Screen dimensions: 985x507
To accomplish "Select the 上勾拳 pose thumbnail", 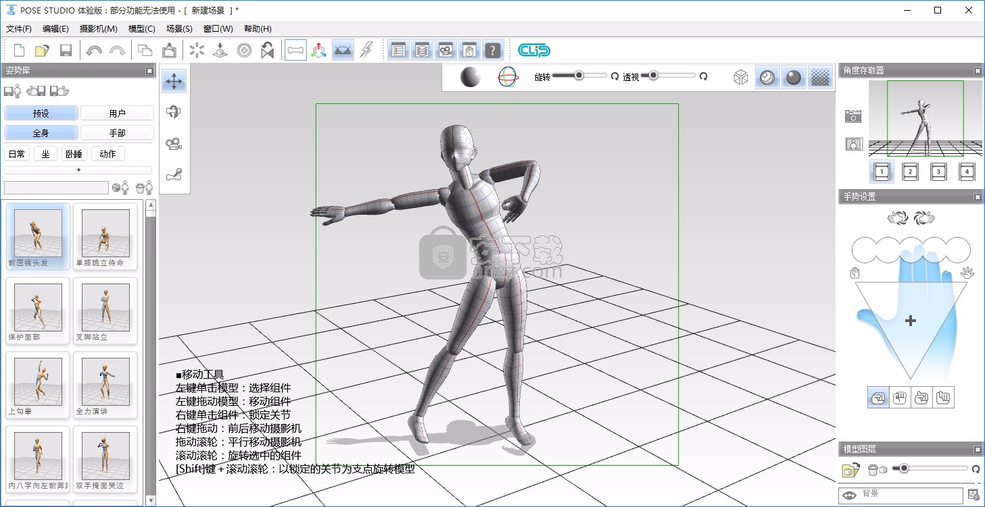I will 38,385.
